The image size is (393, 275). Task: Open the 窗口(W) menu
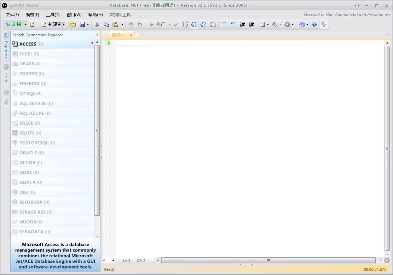pyautogui.click(x=74, y=15)
